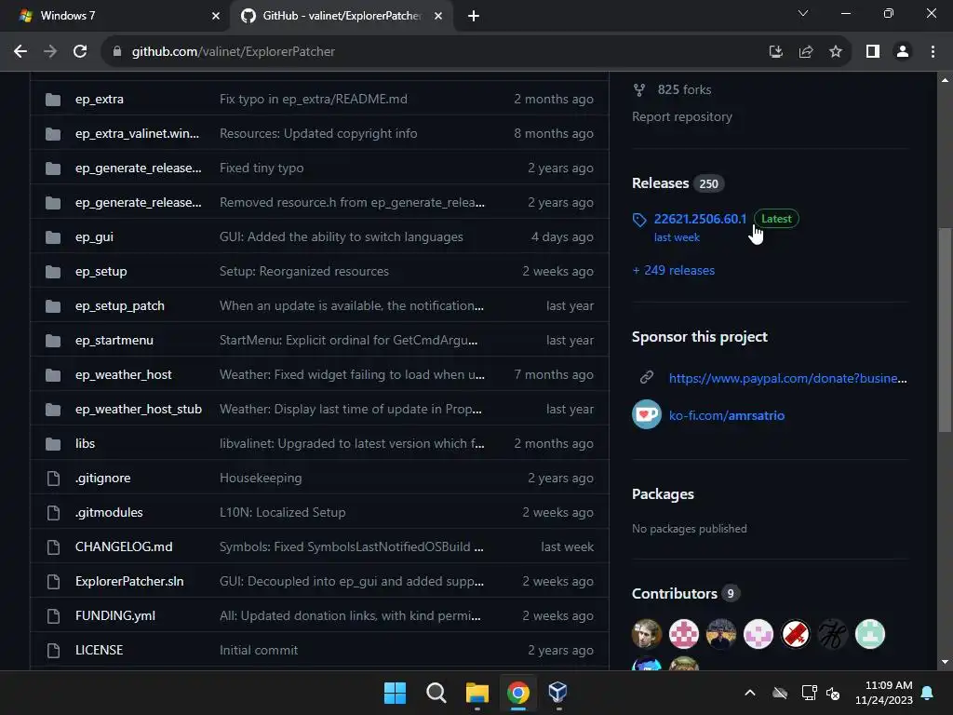Open commit 'Initial commit'
The width and height of the screenshot is (953, 715).
pyautogui.click(x=259, y=651)
